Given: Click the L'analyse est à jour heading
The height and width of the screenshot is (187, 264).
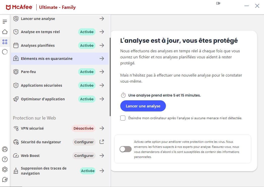Looking at the screenshot, I should point(179,41).
